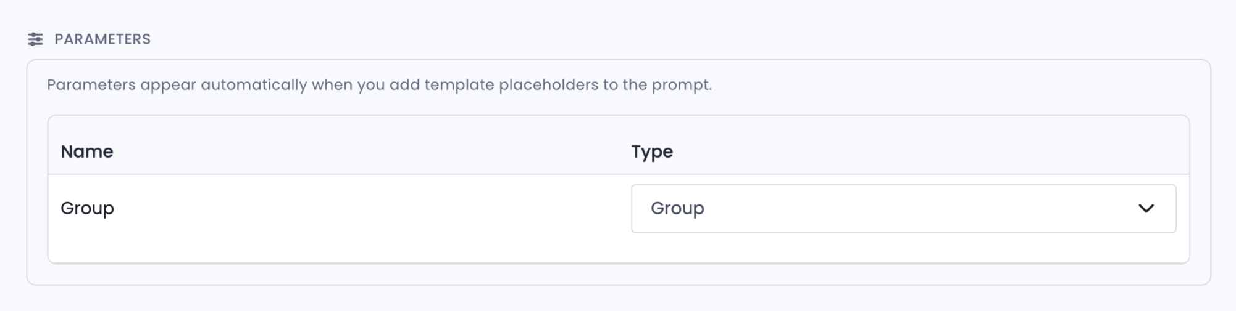Select the Group parameter name cell
Viewport: 1236px width, 311px height.
click(x=87, y=208)
